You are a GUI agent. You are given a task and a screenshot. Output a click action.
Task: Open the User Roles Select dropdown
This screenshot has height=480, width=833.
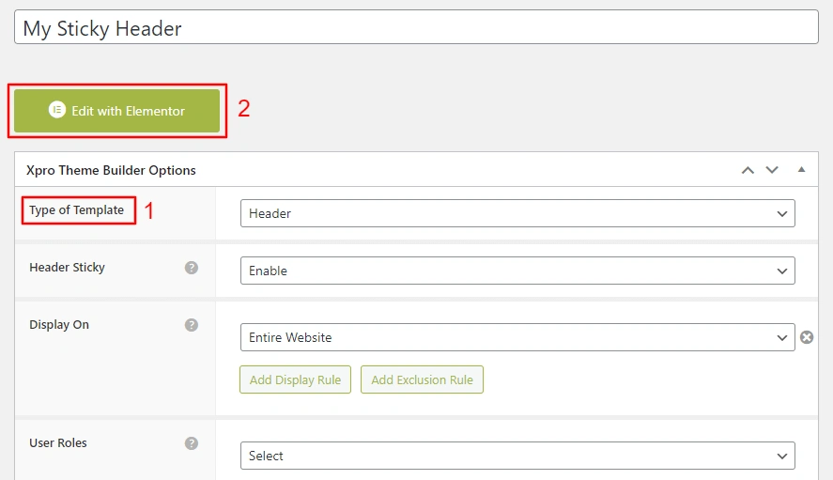[x=517, y=456]
